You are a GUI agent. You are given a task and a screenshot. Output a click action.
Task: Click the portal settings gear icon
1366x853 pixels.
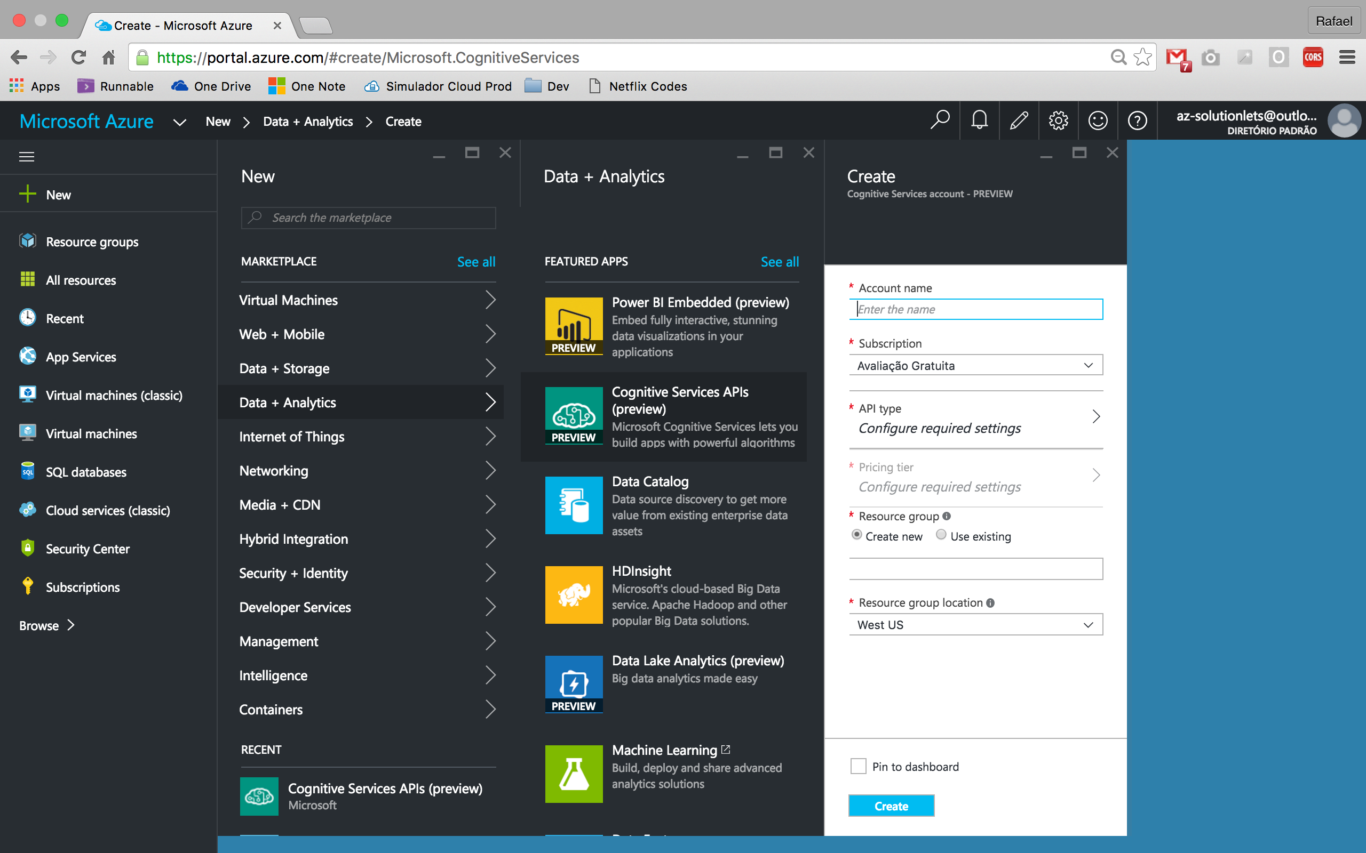1058,120
